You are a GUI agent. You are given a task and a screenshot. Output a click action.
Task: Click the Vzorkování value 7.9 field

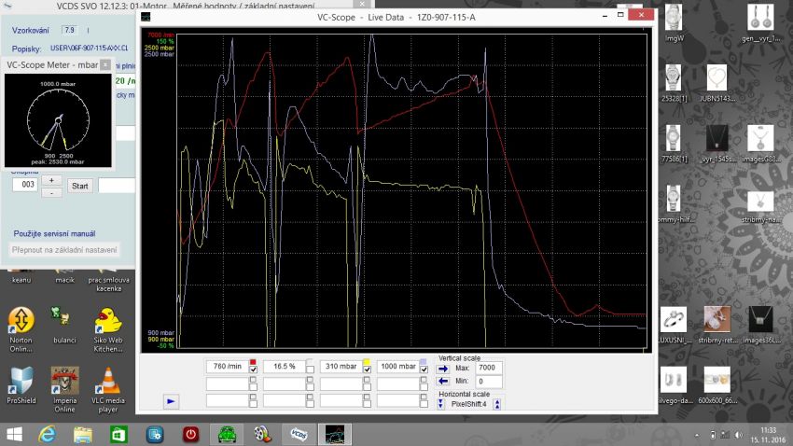coord(70,31)
